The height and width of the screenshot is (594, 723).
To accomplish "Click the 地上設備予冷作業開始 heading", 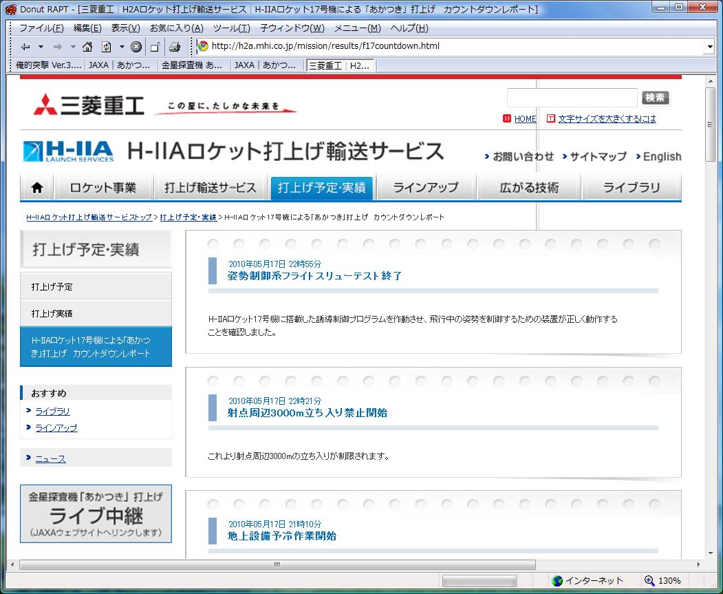I will (x=282, y=536).
